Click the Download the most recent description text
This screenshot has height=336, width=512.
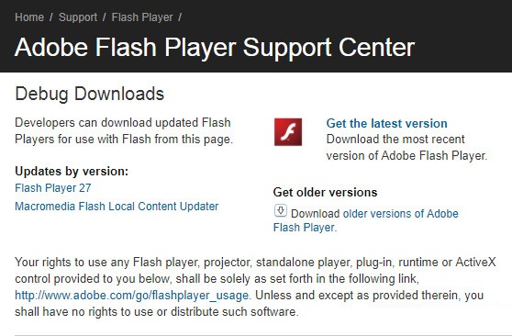[406, 147]
